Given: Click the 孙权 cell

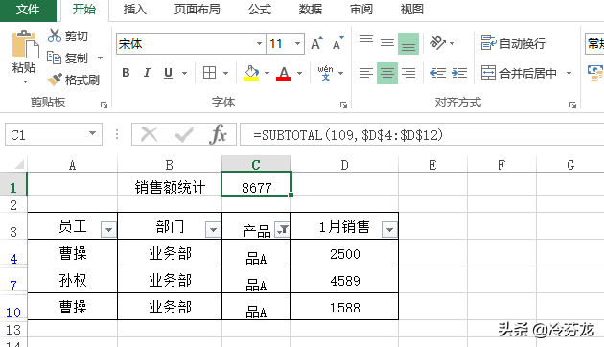Looking at the screenshot, I should pos(73,280).
